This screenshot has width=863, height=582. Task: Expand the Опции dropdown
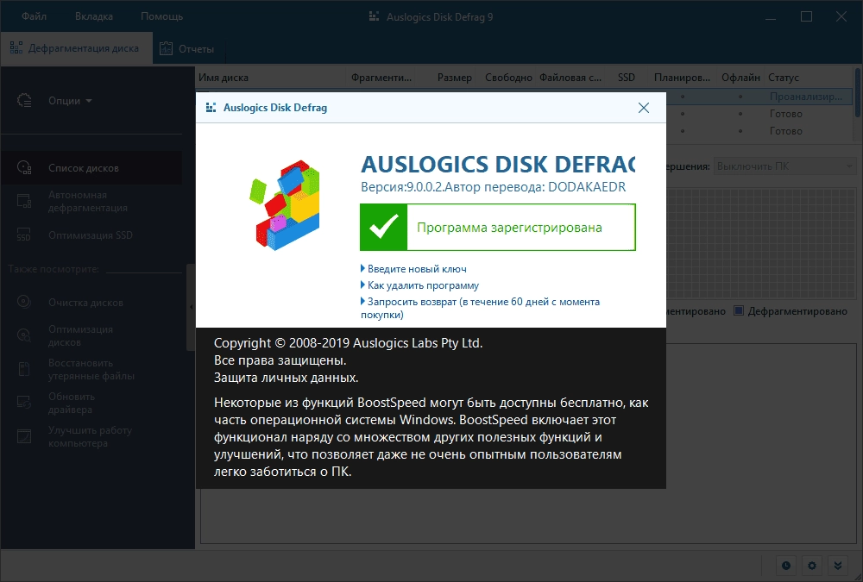[x=70, y=101]
